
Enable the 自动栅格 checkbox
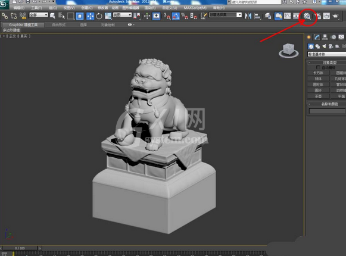[318, 67]
